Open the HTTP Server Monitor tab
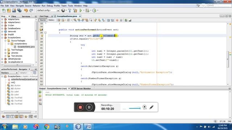Image resolution: width=232 pixels, height=130 pixels. 81,88
